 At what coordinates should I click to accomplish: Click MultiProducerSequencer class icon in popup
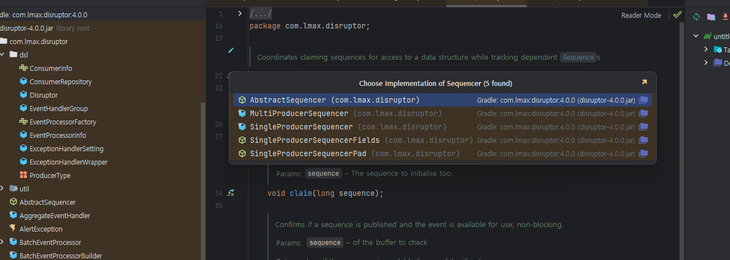click(242, 113)
